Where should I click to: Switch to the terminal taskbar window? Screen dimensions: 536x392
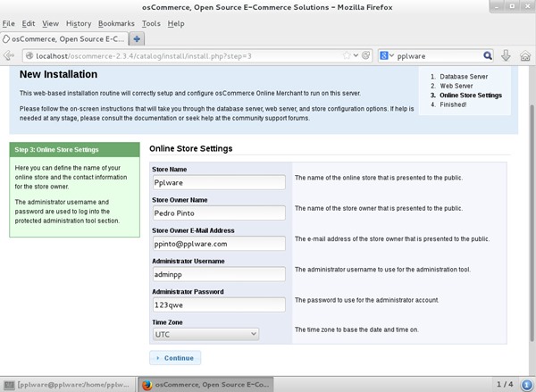click(67, 385)
